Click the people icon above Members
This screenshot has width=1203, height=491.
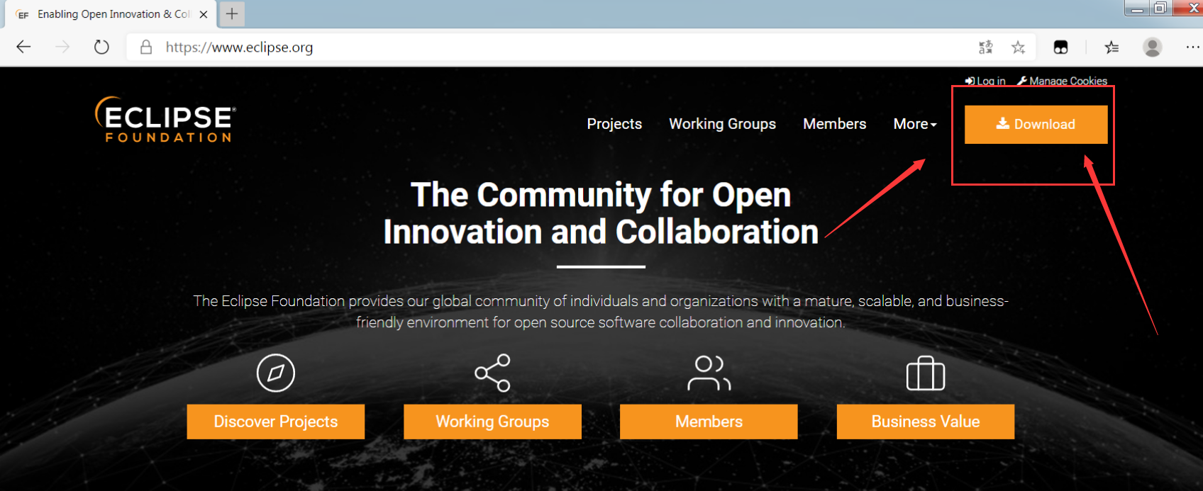[x=709, y=373]
